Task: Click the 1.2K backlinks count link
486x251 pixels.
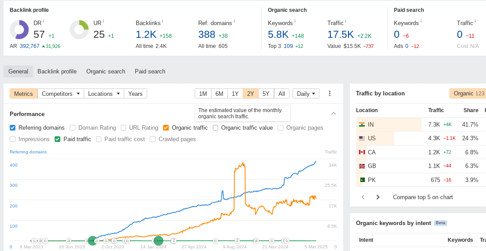Action: coord(146,35)
